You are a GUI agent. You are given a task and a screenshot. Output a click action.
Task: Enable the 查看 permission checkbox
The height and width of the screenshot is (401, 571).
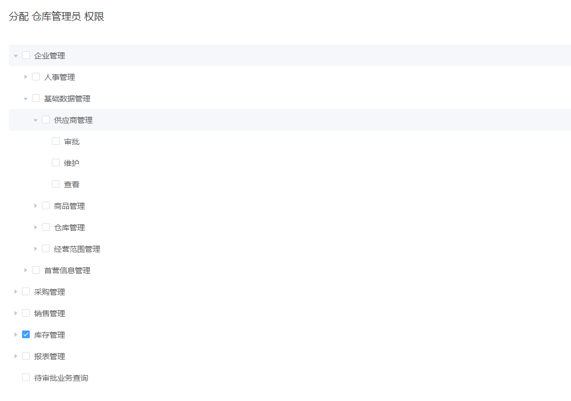coord(56,185)
